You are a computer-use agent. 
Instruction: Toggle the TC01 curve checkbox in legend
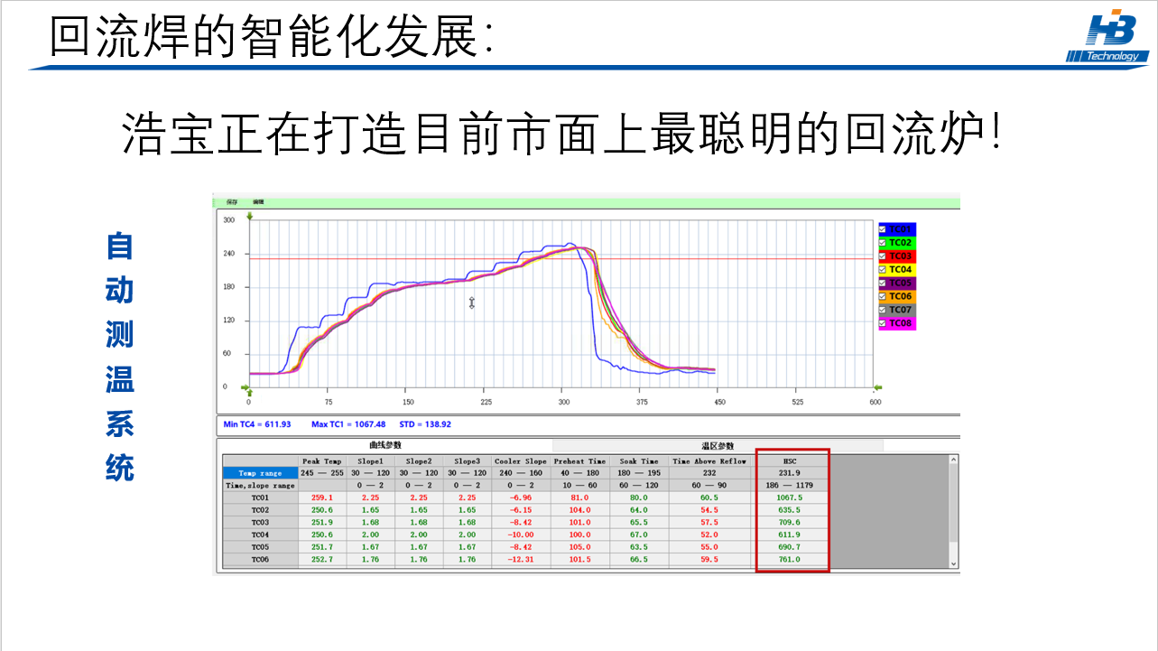[884, 229]
